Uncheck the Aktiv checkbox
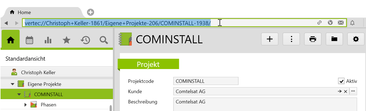This screenshot has height=111, width=366. [x=341, y=81]
